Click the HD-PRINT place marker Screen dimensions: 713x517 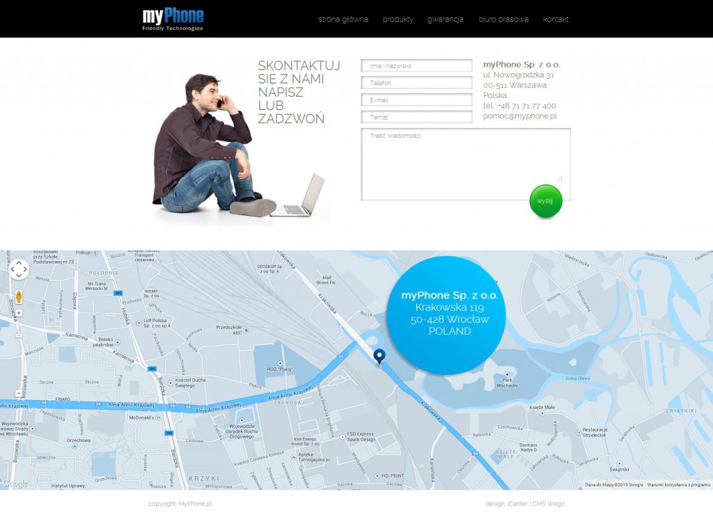pos(377,476)
